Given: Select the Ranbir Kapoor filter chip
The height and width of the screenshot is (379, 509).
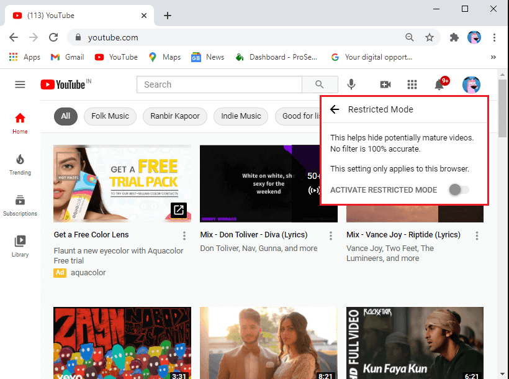Looking at the screenshot, I should click(175, 116).
